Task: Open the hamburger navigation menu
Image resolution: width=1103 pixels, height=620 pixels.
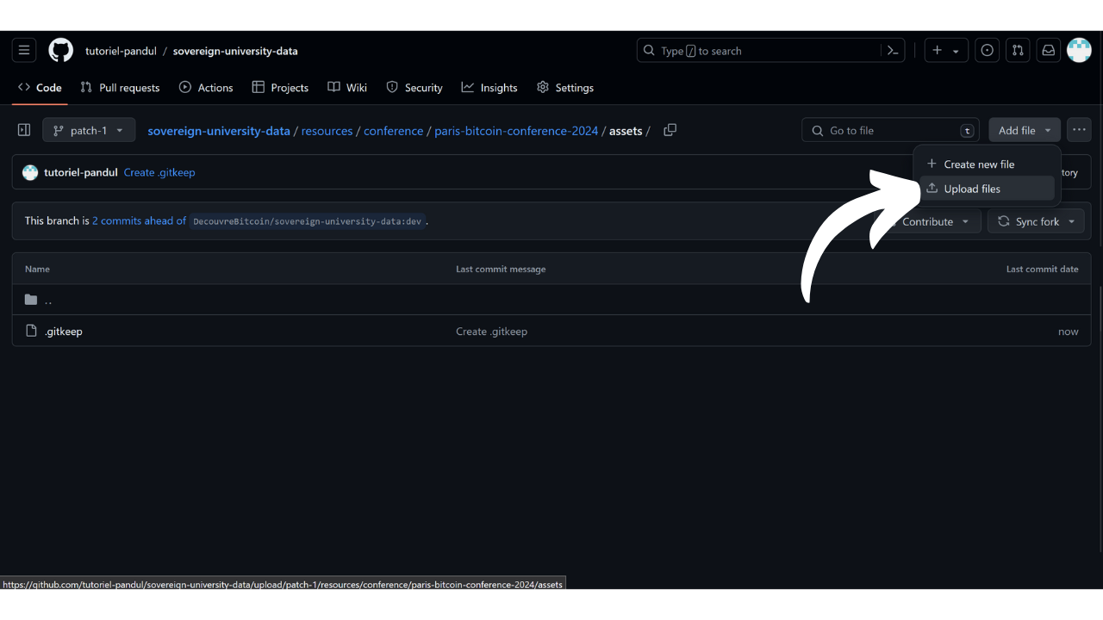Action: [24, 51]
